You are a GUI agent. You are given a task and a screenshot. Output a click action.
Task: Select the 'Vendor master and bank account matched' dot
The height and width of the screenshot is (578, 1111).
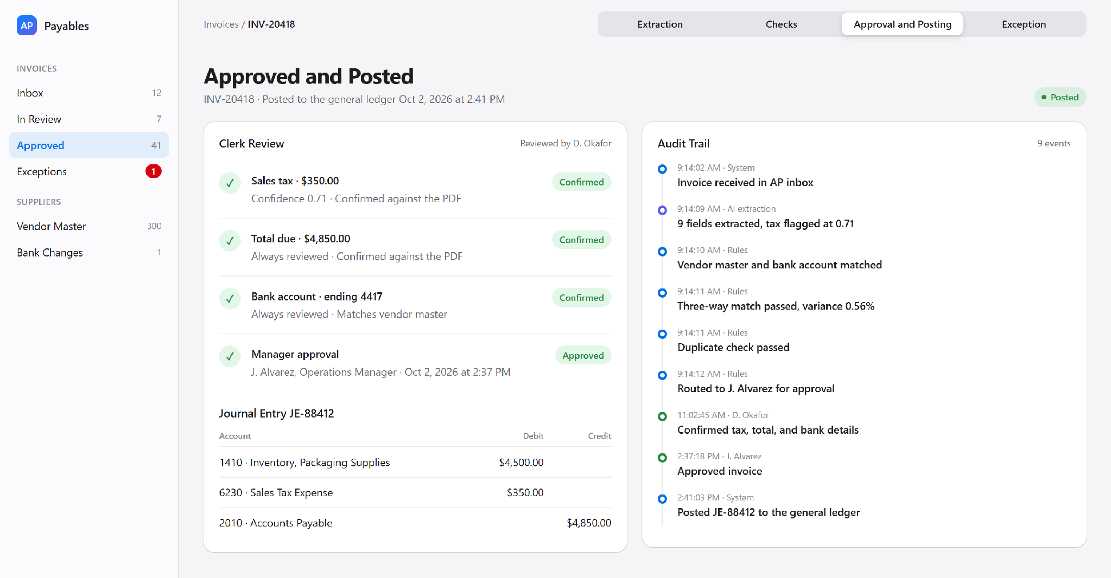tap(662, 252)
